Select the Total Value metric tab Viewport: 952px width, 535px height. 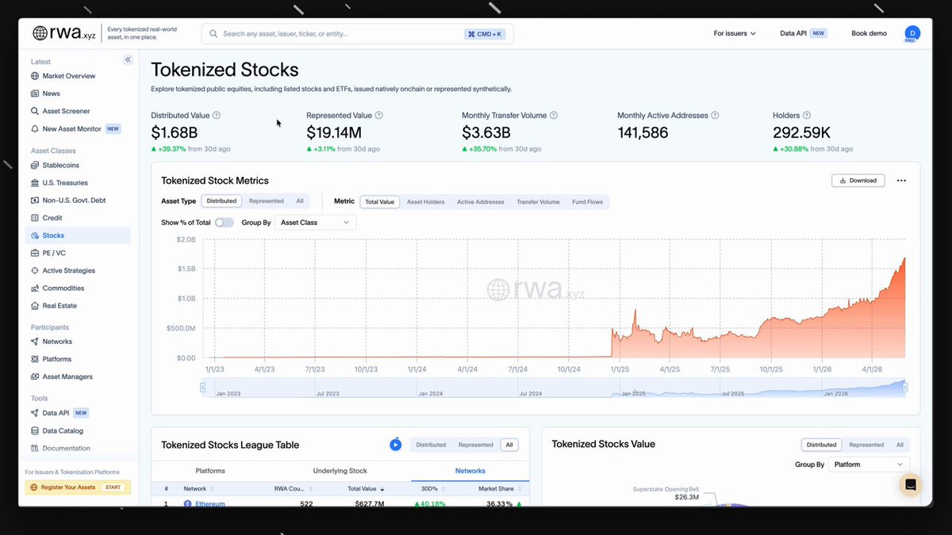tap(380, 202)
